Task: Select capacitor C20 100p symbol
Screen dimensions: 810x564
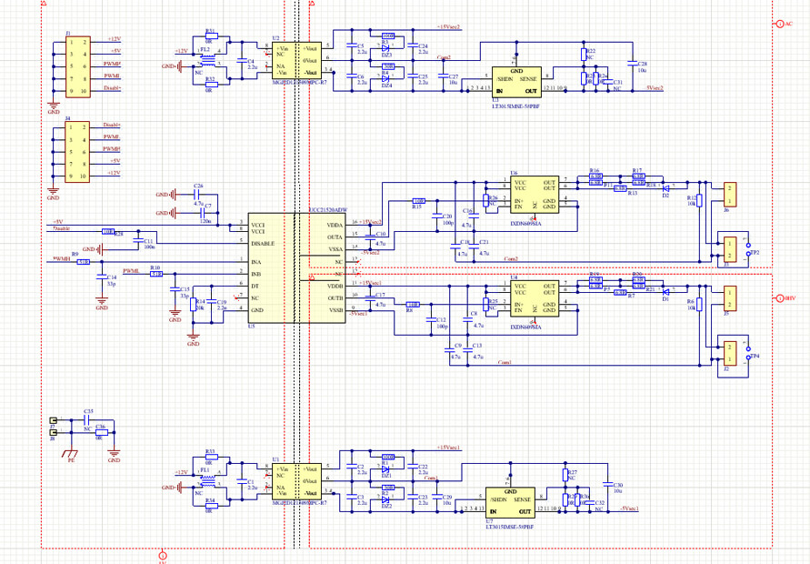Action: coord(437,217)
